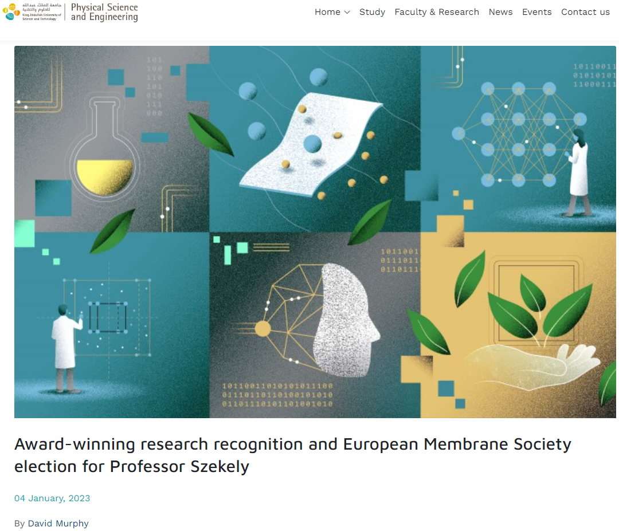Click the white head silhouette illustration
This screenshot has width=619, height=531.
click(346, 321)
